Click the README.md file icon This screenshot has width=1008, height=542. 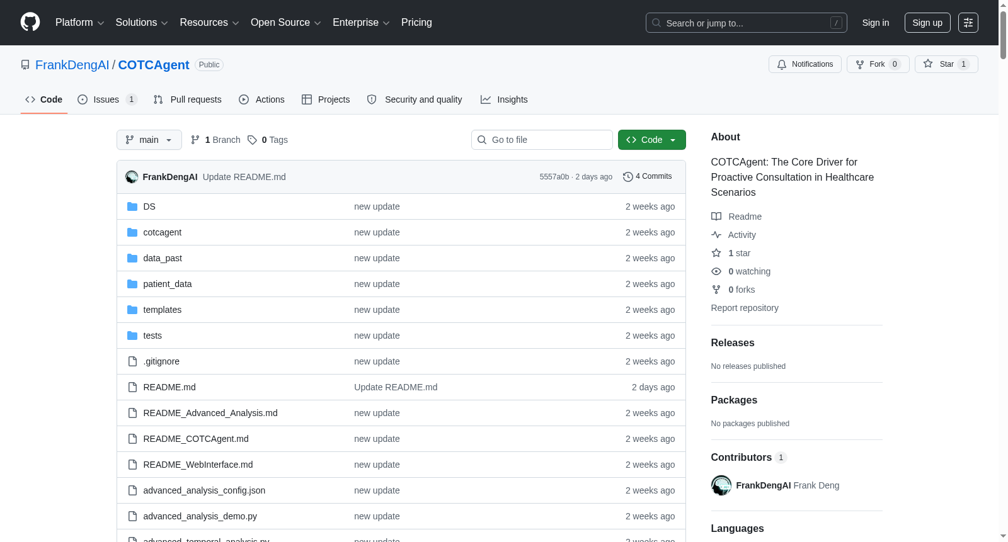tap(132, 387)
